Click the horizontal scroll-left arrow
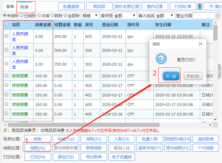This screenshot has width=222, height=163. [5, 125]
